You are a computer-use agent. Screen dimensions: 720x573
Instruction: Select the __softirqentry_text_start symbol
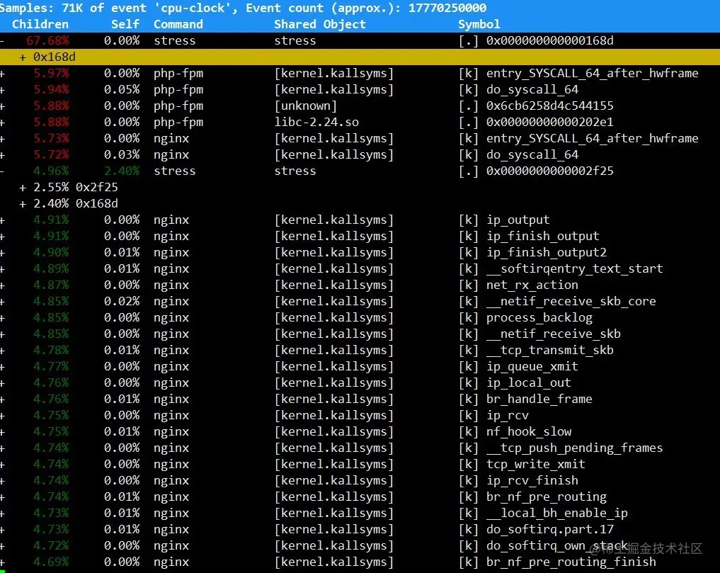click(x=574, y=269)
